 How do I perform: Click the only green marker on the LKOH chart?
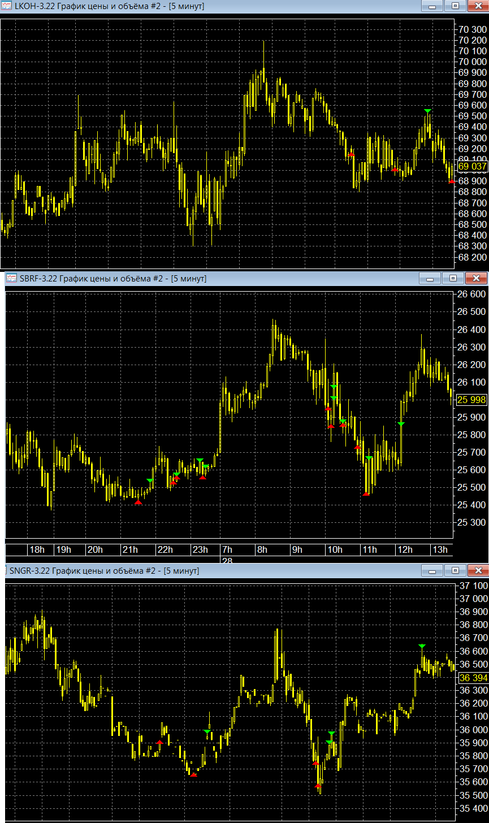428,111
